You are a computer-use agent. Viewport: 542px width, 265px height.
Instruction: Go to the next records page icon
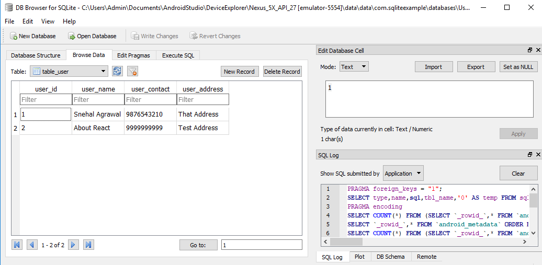tap(73, 245)
